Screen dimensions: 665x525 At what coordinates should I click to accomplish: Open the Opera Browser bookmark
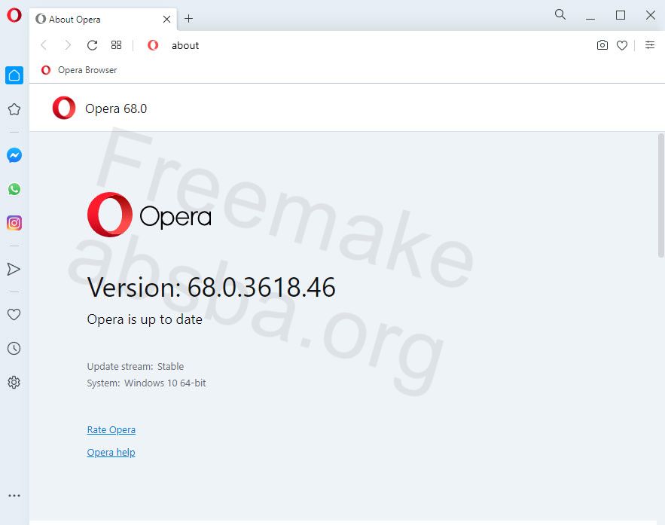79,70
